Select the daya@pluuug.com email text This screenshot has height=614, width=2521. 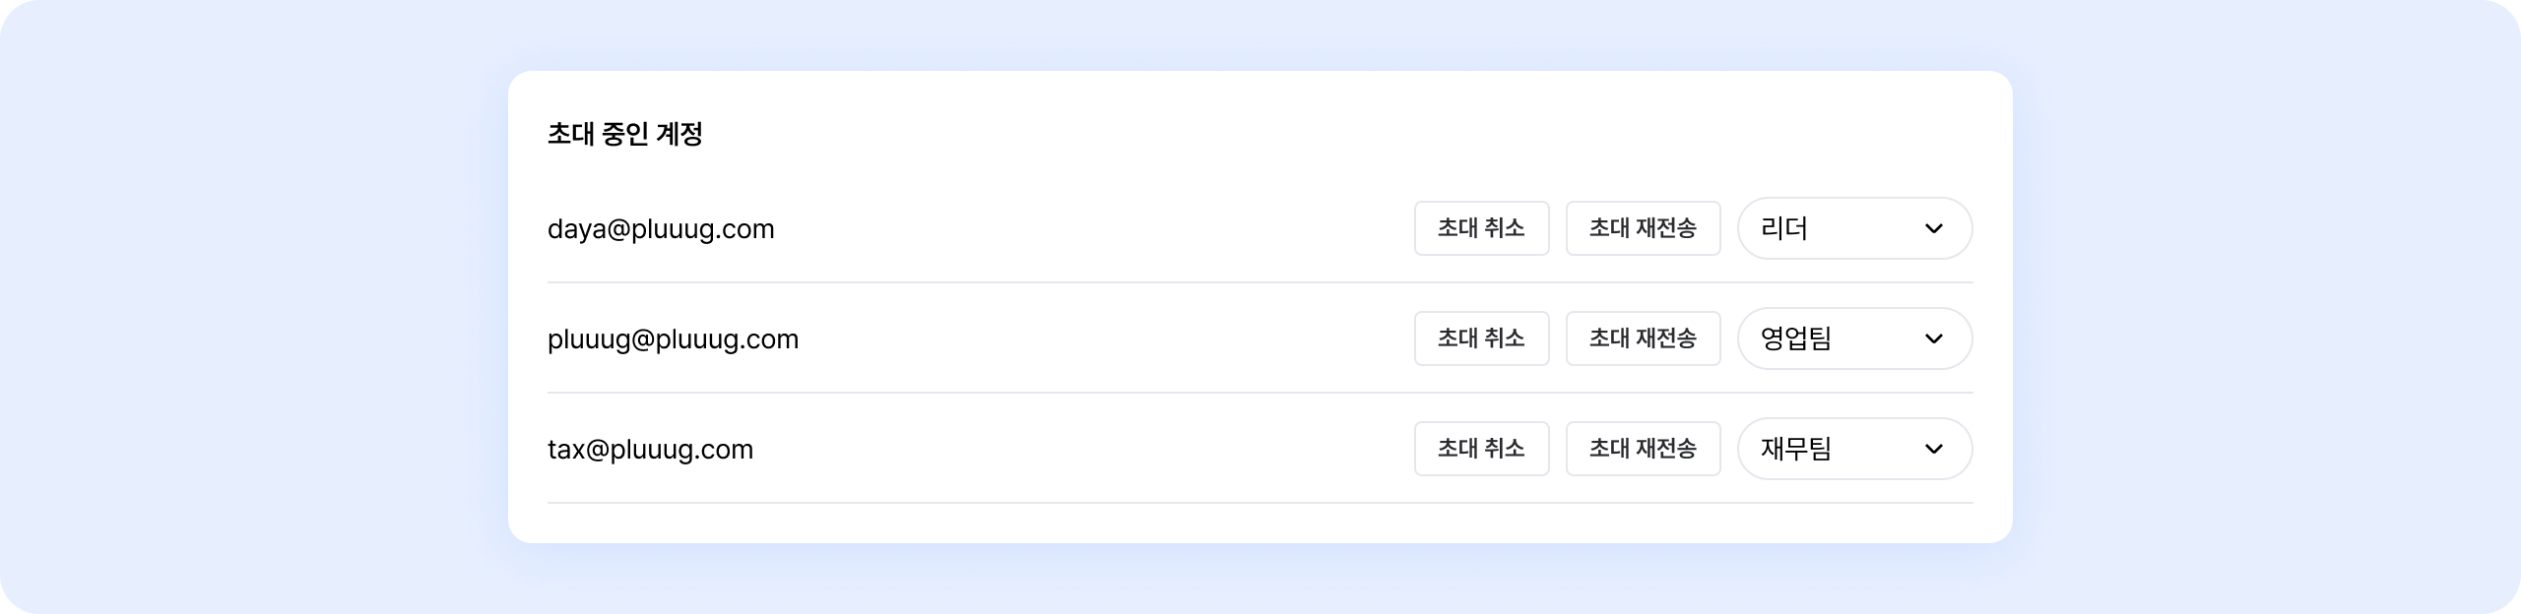661,229
